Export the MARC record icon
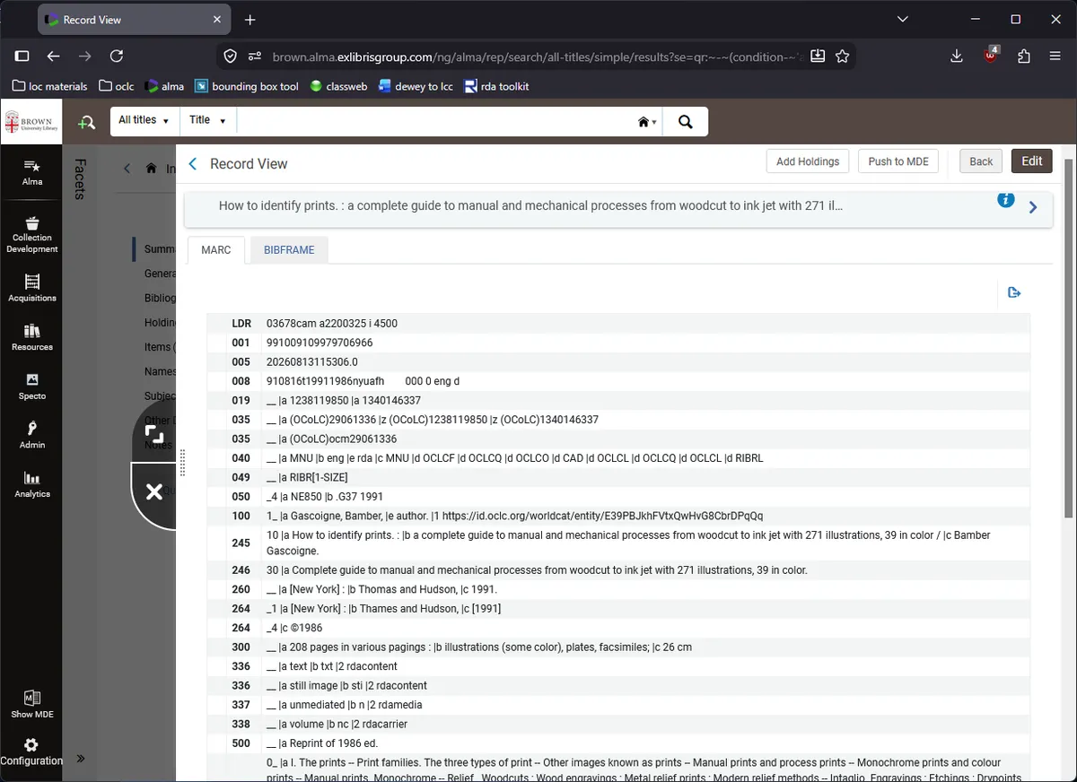 [1014, 292]
